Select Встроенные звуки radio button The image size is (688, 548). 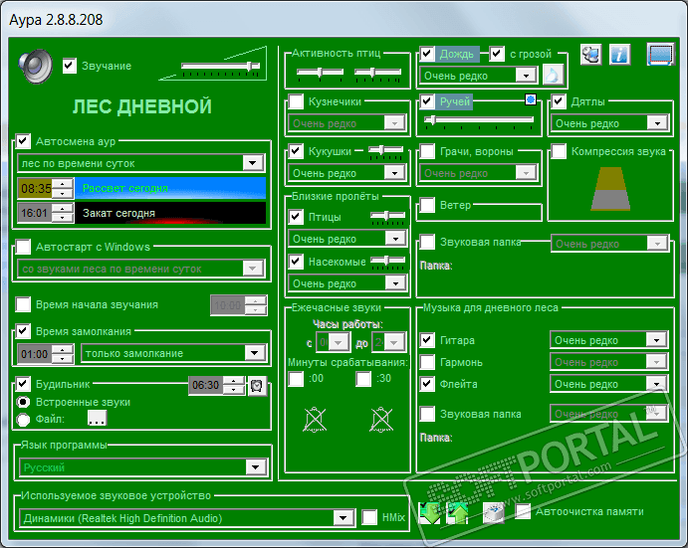23,402
